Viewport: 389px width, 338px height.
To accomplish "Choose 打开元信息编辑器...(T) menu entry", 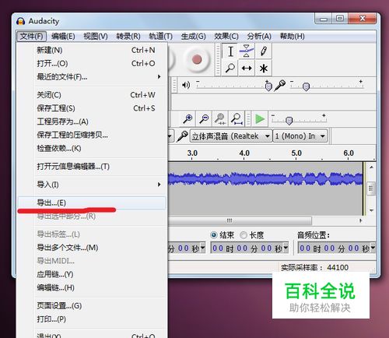I will click(92, 167).
